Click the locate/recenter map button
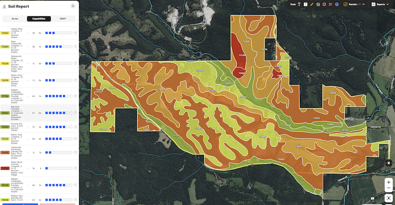 click(x=389, y=199)
